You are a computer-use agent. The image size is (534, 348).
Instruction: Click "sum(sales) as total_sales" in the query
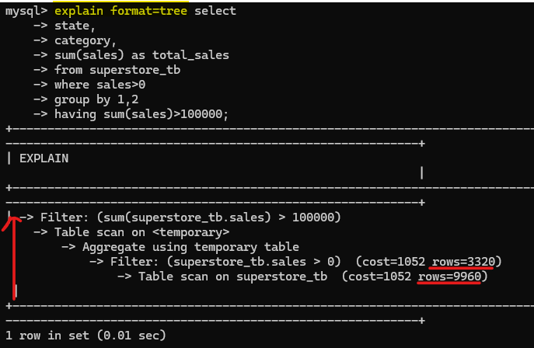pyautogui.click(x=141, y=55)
